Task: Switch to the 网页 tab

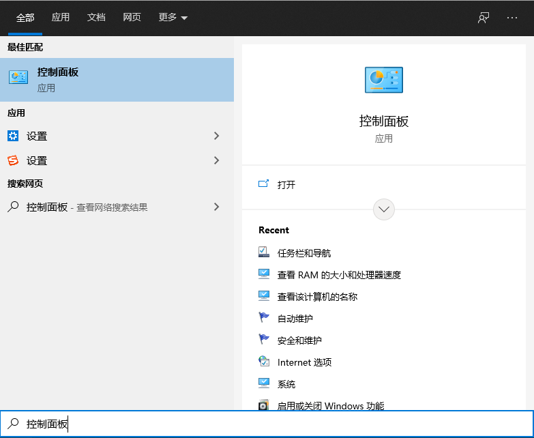Action: click(x=132, y=18)
